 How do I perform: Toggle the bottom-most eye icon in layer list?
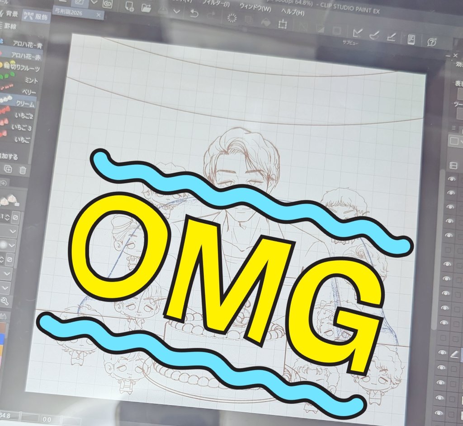point(439,413)
